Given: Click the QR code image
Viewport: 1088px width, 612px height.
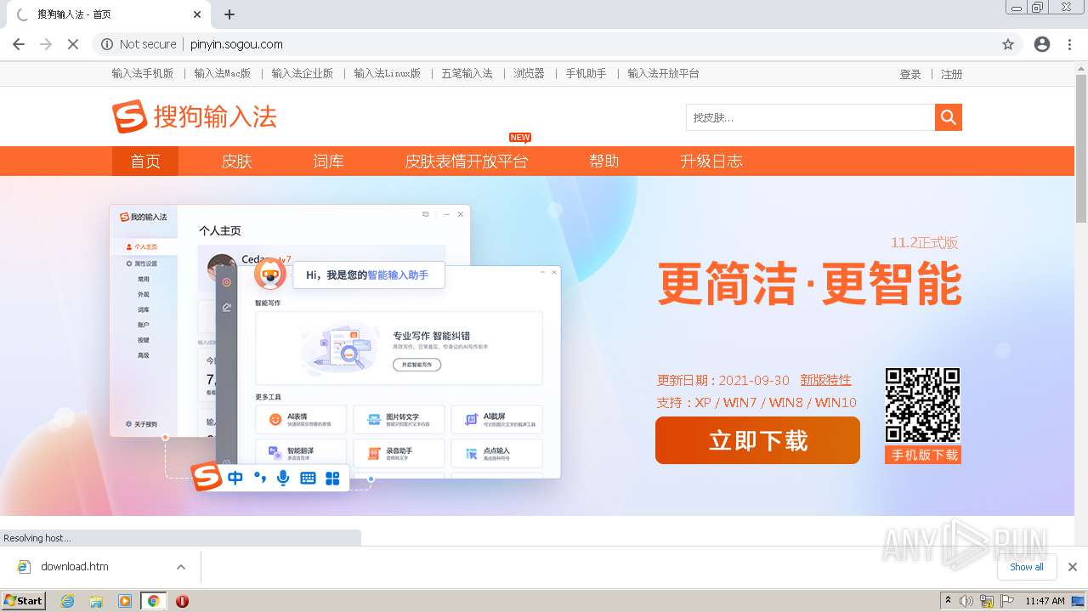Looking at the screenshot, I should tap(922, 405).
